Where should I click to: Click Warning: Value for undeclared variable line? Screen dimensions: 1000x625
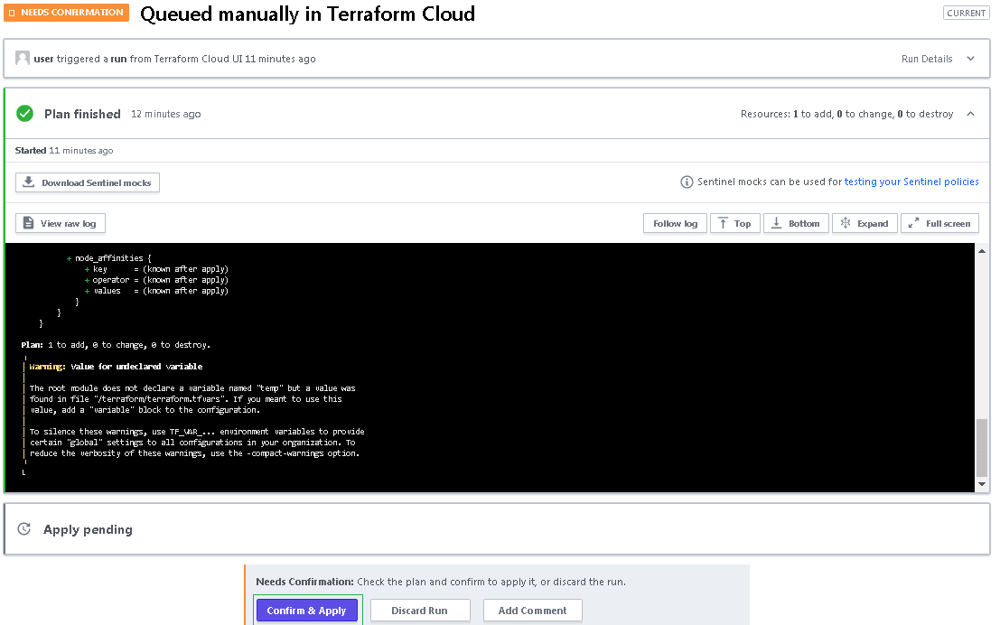[116, 367]
